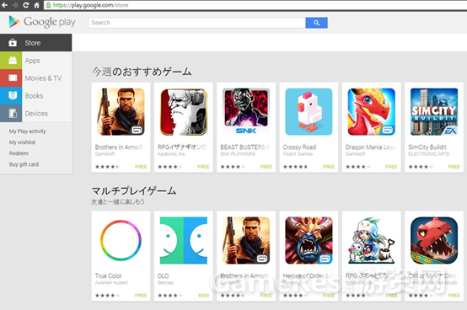Click True Color title text

pos(109,275)
